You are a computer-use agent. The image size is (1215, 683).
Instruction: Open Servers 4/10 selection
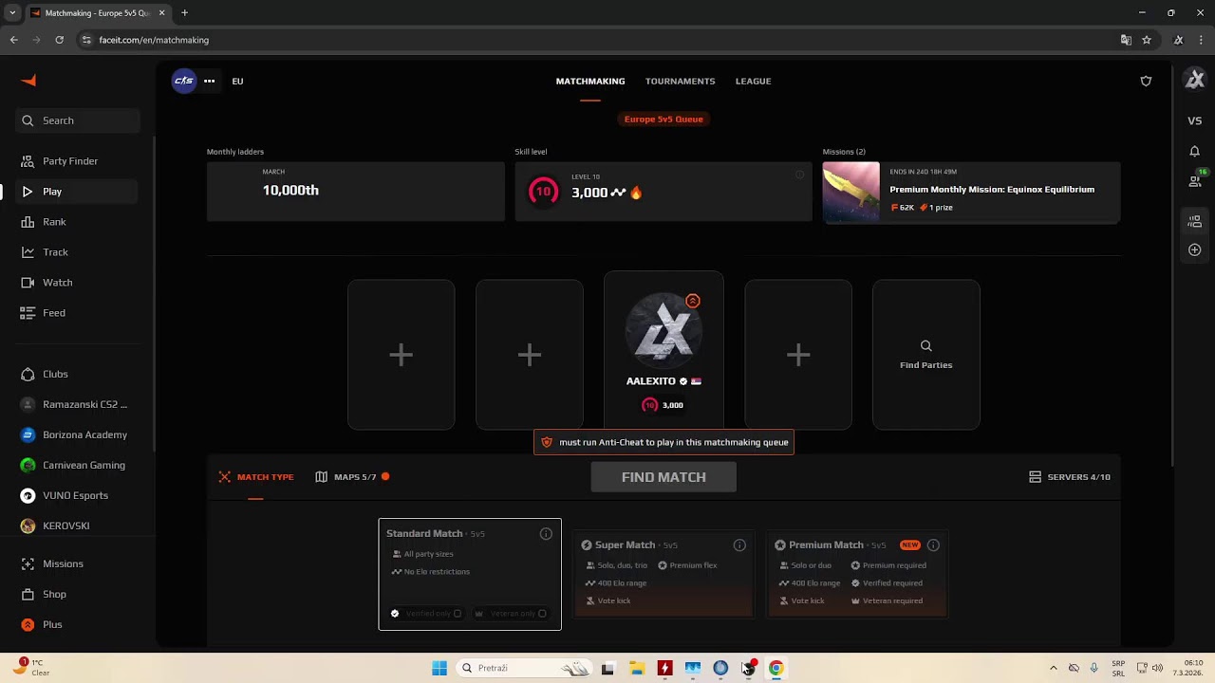tap(1070, 477)
